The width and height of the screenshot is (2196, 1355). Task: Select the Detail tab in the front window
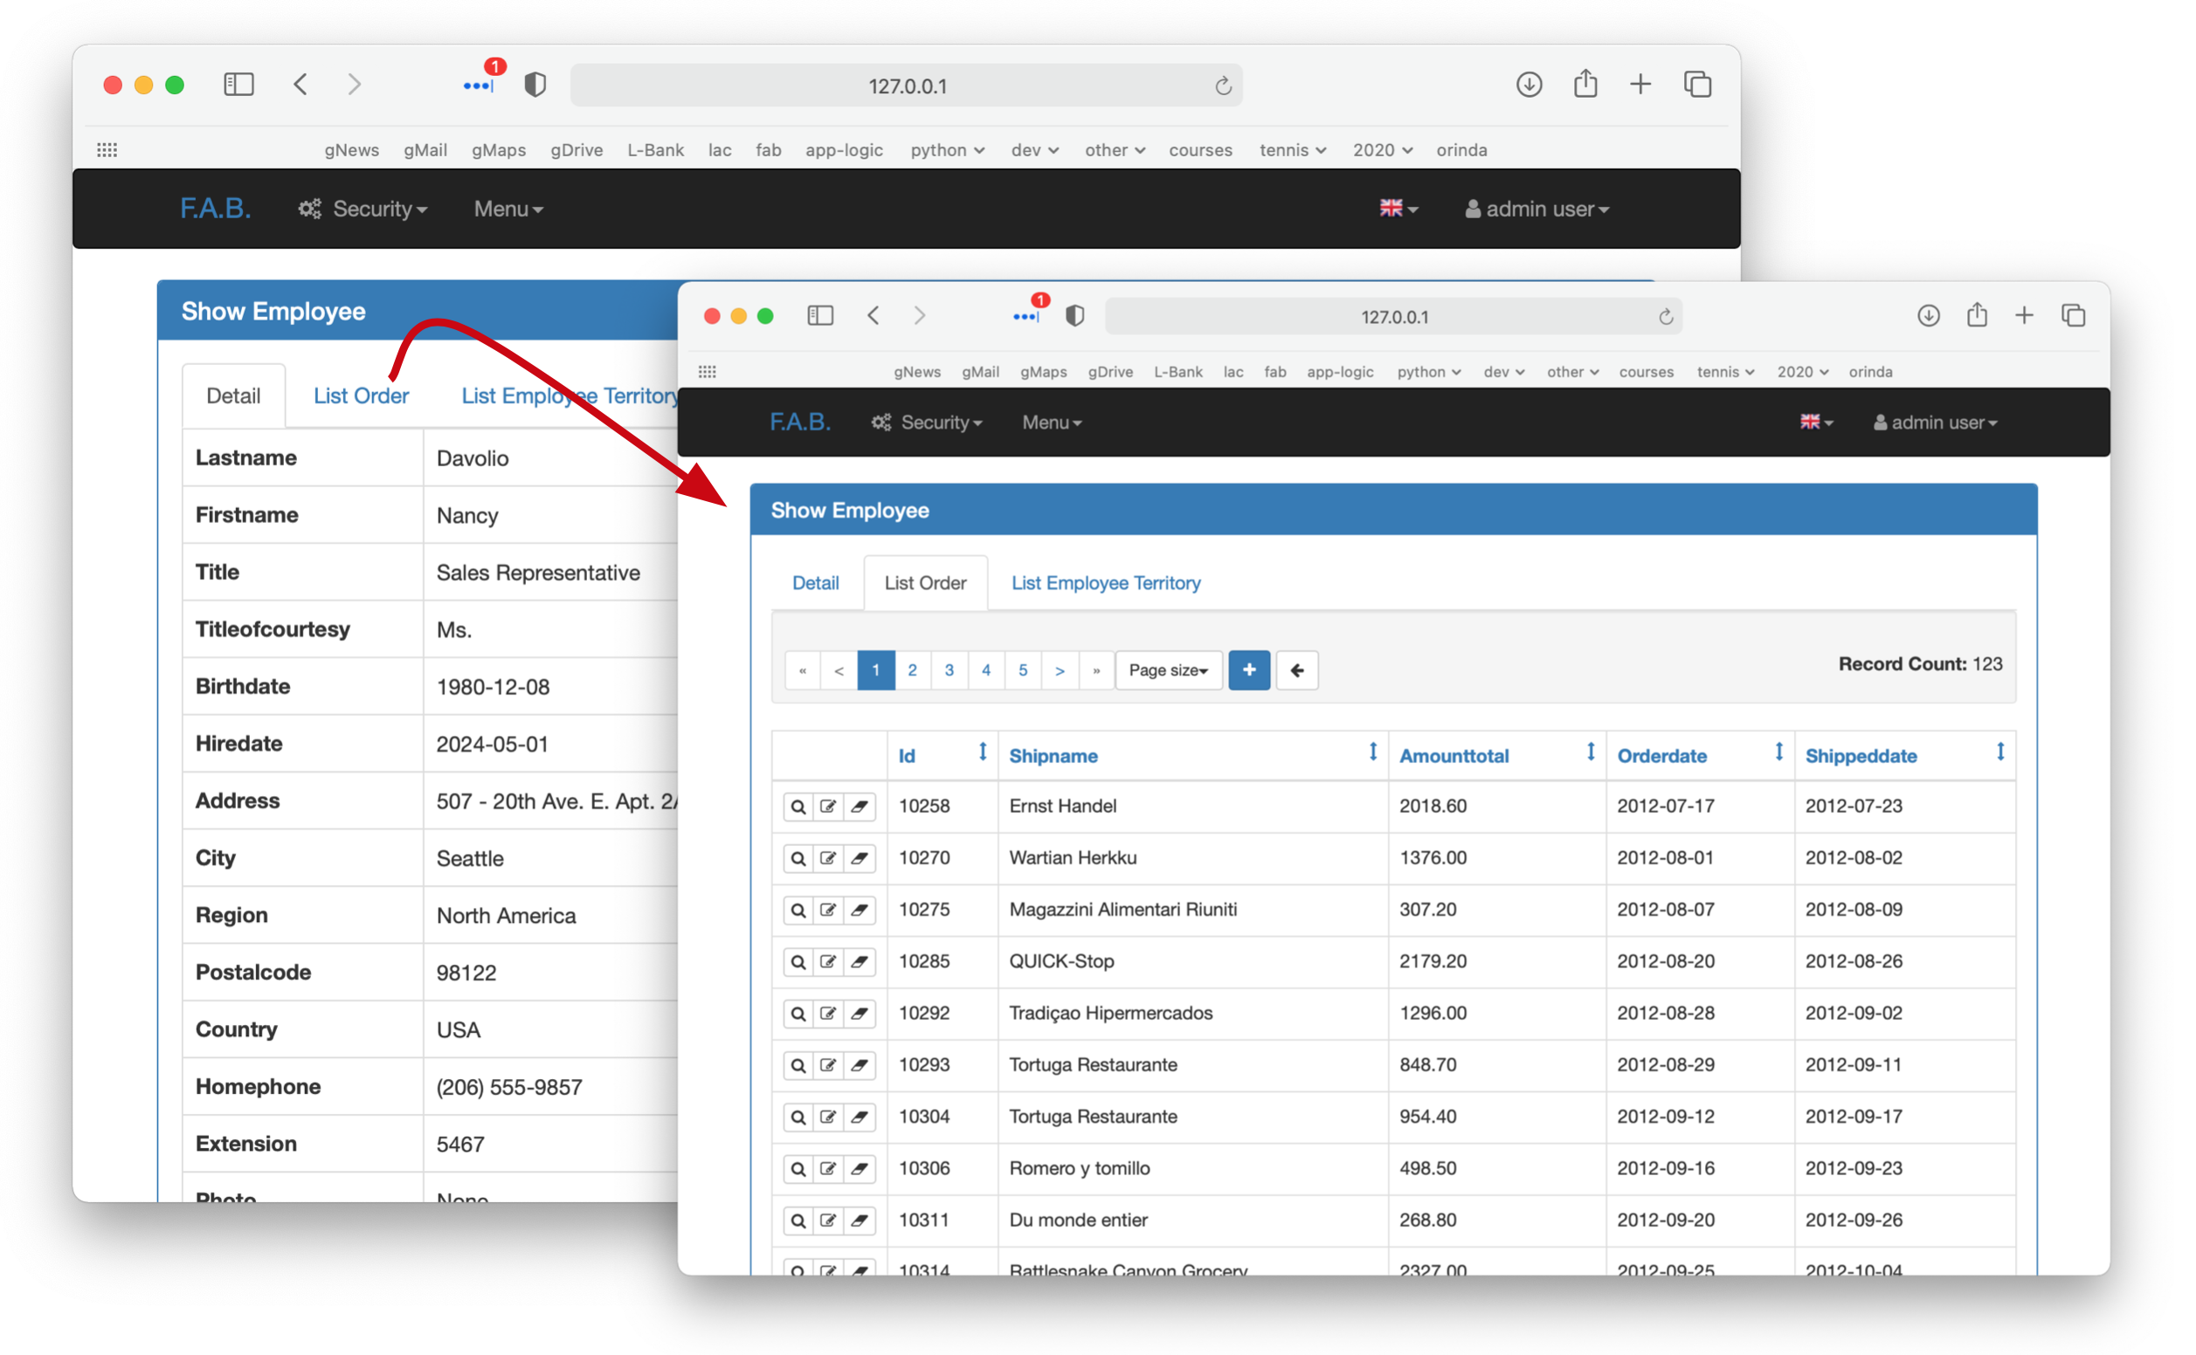coord(815,582)
